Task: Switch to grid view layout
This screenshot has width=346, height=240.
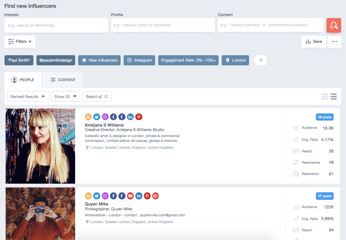Action: [x=325, y=97]
